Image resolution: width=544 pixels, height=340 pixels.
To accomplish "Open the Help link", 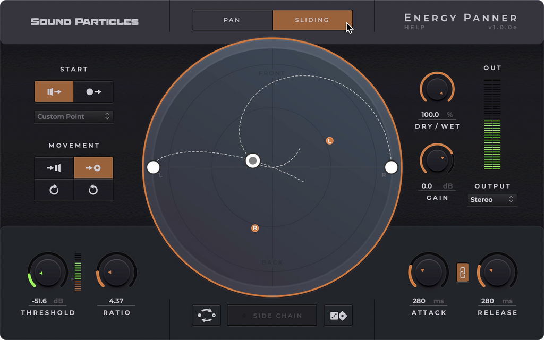I will (414, 28).
